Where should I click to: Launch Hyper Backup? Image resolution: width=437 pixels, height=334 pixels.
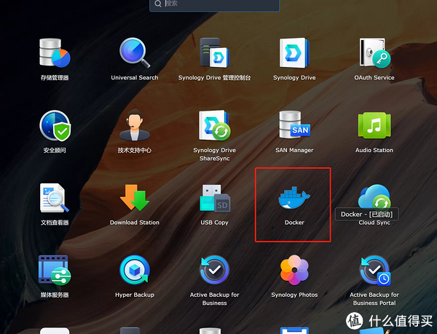coord(135,270)
